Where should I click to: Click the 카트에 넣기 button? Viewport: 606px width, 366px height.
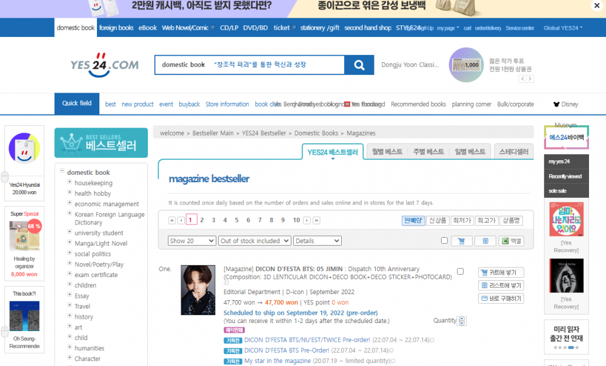pos(501,273)
